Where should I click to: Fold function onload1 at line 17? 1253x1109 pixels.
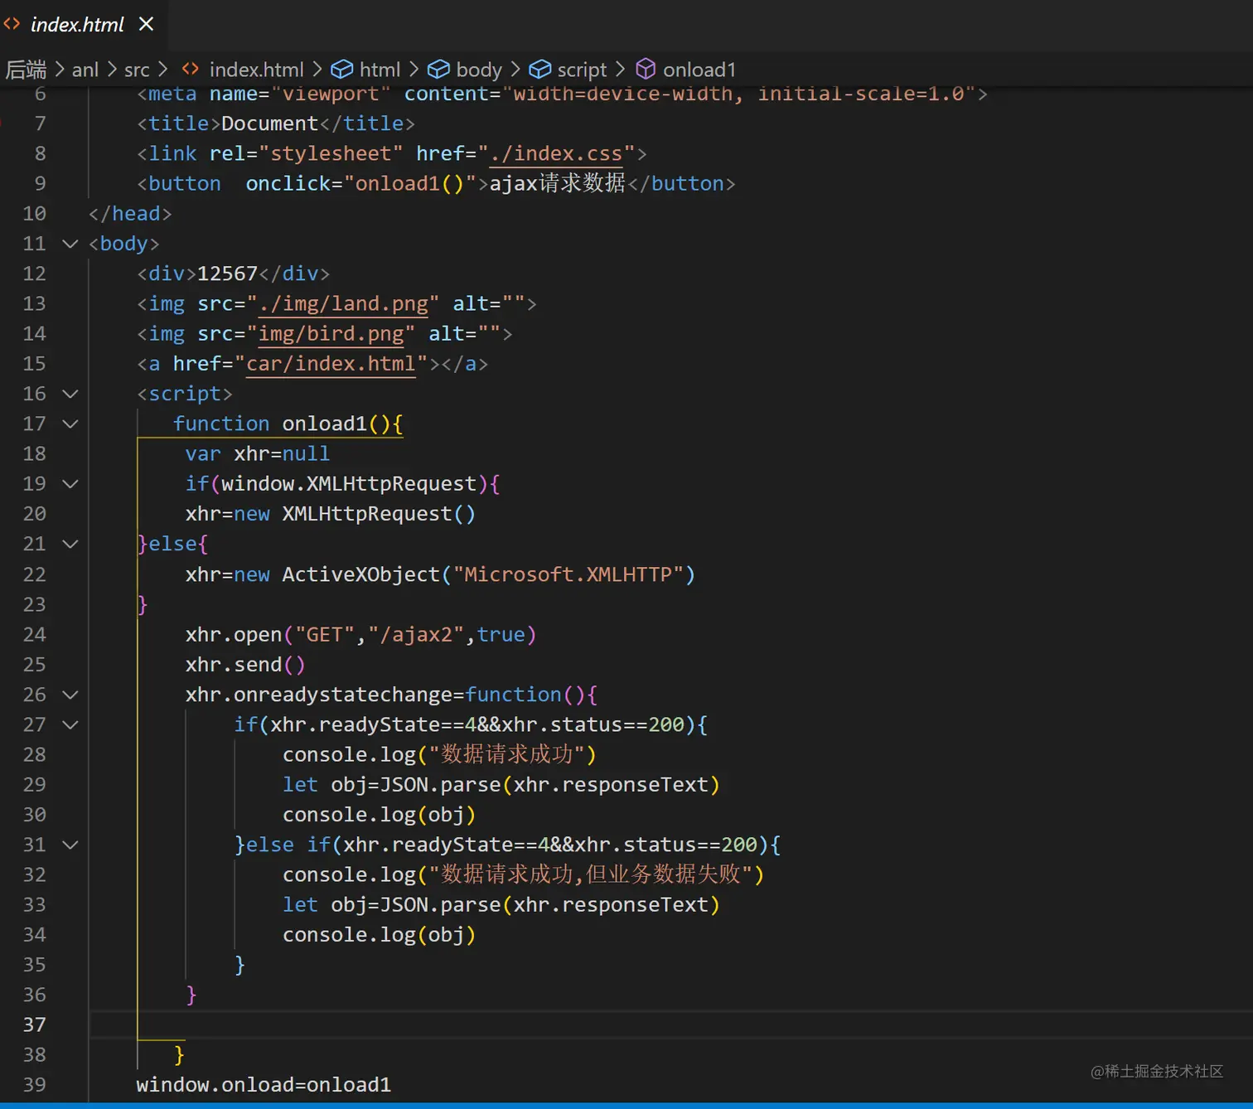[x=70, y=424]
